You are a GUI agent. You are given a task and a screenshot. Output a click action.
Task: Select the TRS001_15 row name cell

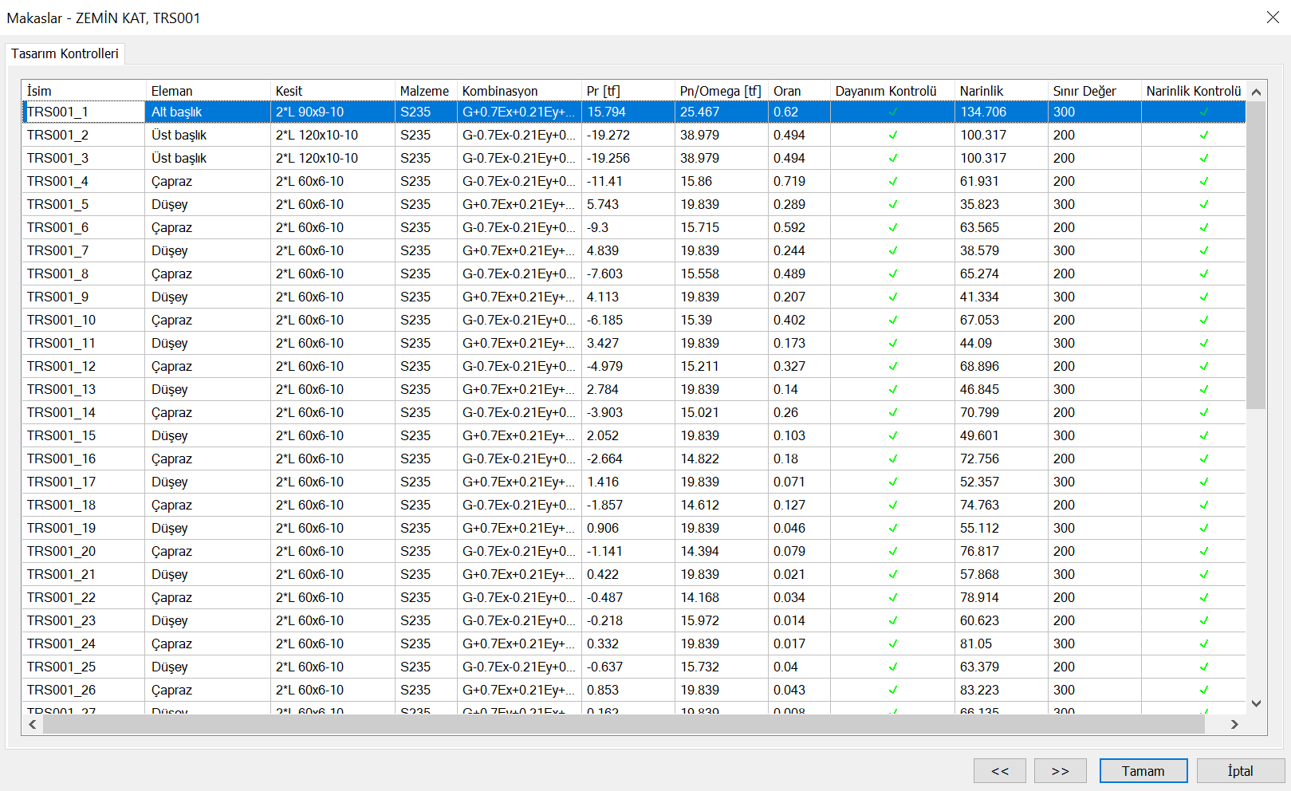coord(61,436)
